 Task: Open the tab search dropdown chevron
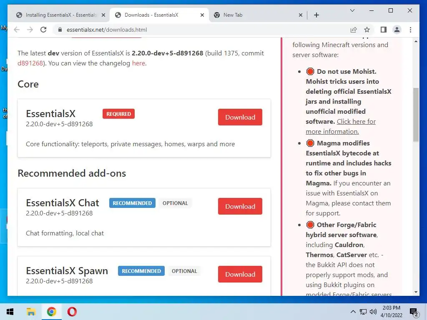352,10
